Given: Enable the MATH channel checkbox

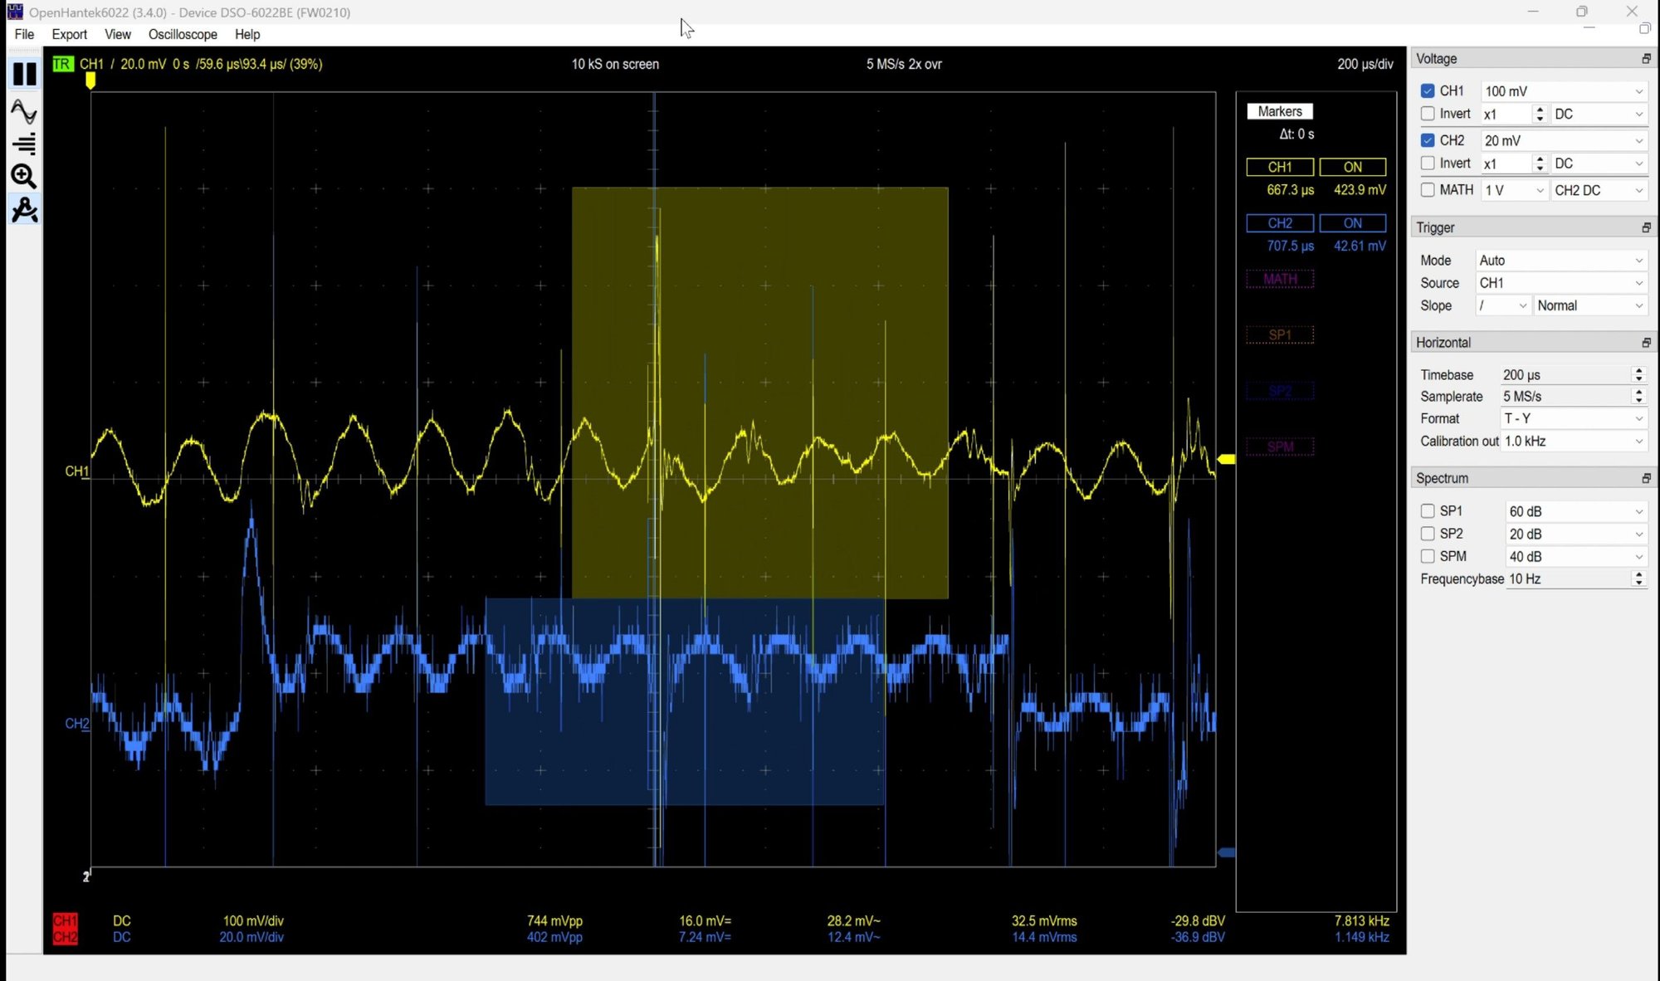Looking at the screenshot, I should coord(1428,190).
